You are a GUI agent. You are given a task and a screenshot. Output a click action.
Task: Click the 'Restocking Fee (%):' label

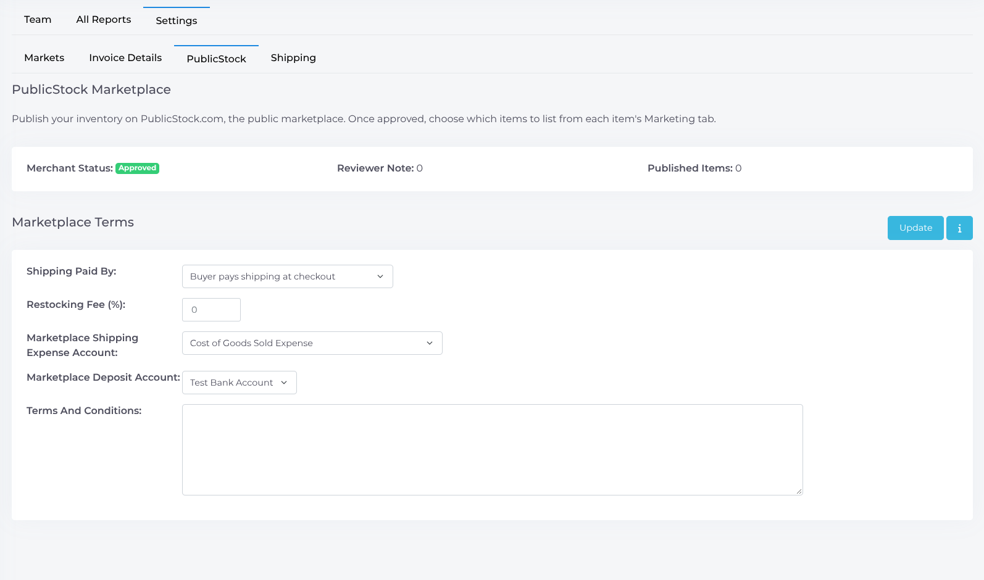point(76,305)
